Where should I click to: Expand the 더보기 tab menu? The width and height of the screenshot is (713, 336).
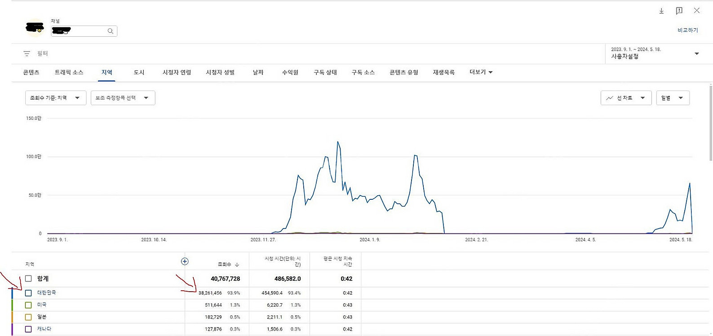[481, 72]
